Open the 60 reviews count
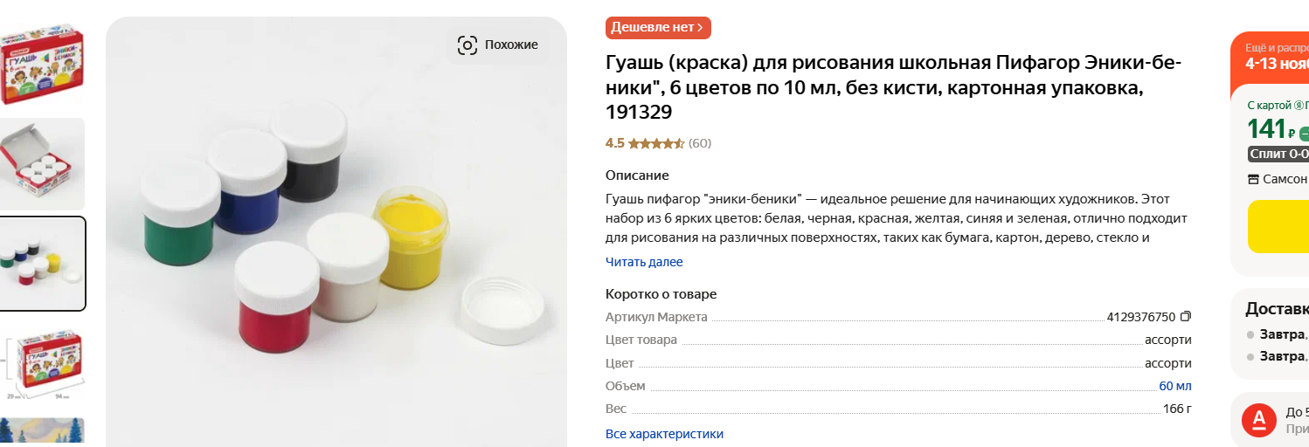 (x=700, y=143)
